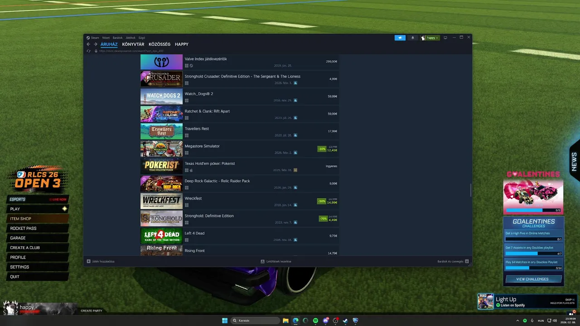Click the Steam back navigation arrow

(x=88, y=44)
